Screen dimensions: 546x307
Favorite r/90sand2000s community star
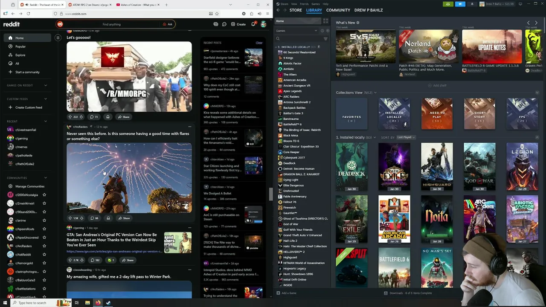tap(44, 212)
